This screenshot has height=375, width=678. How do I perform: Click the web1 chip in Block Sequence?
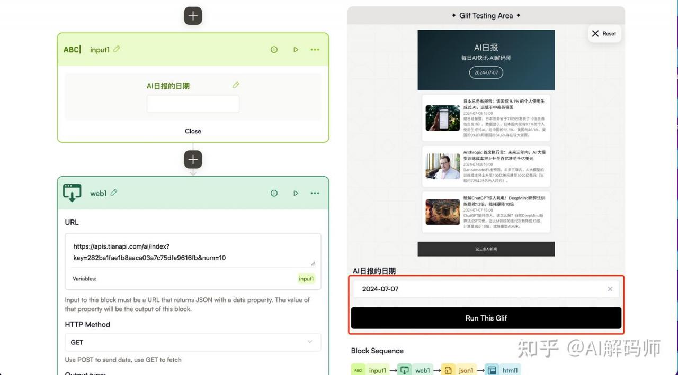416,370
